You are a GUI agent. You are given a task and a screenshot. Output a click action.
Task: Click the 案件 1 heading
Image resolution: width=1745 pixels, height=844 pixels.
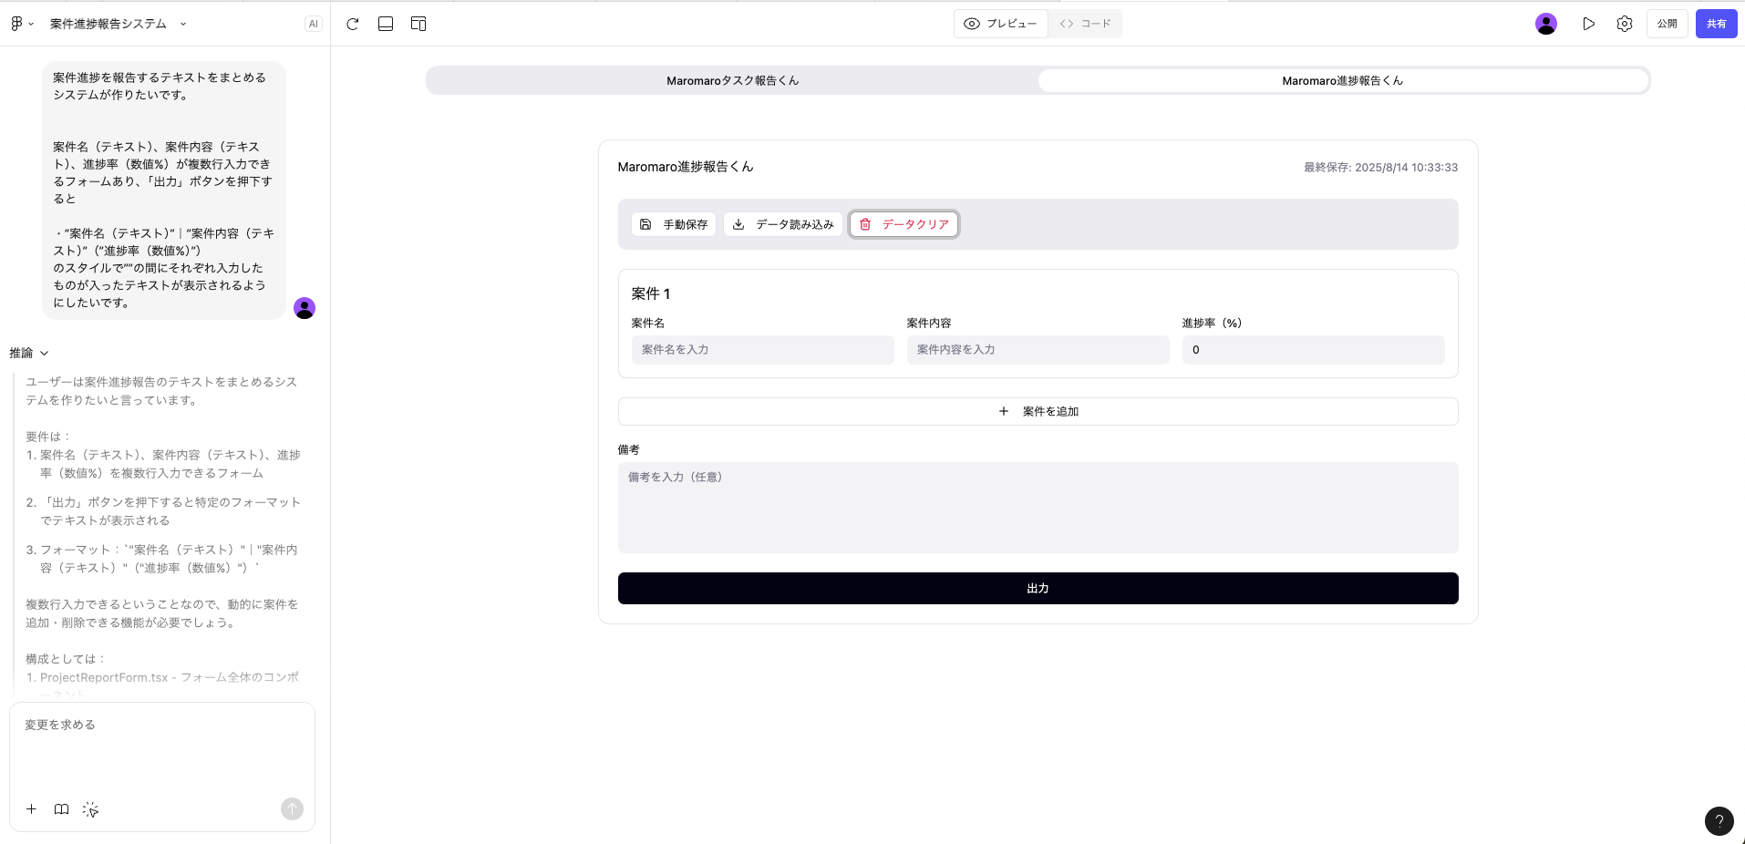(651, 293)
